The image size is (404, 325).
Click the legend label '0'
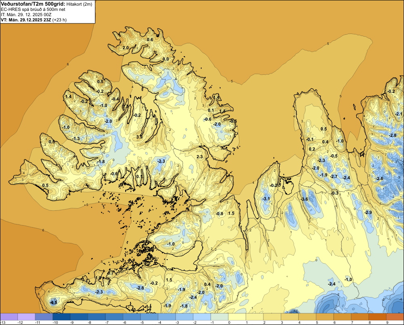[x=229, y=323]
